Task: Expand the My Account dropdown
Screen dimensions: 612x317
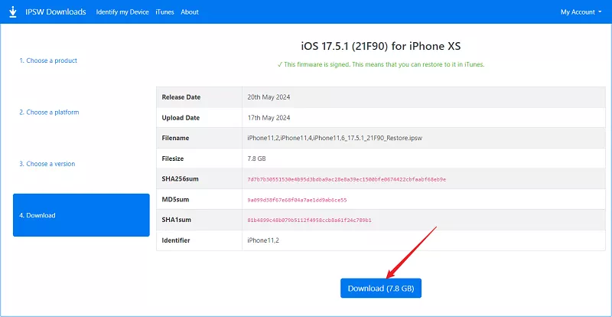Action: pos(581,12)
